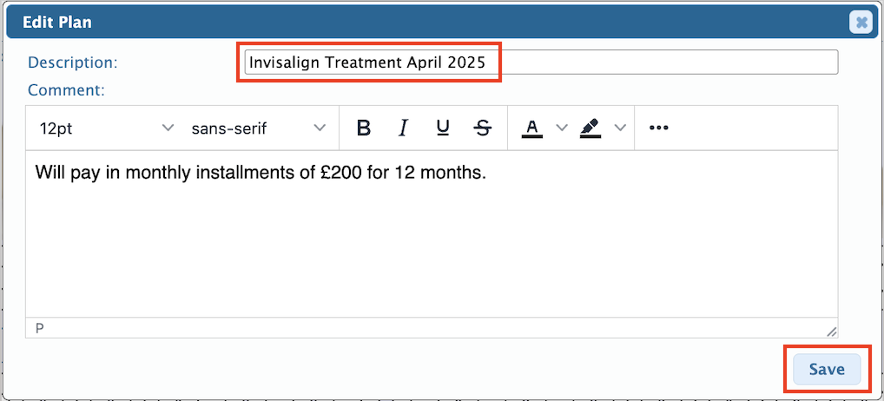The height and width of the screenshot is (401, 884).
Task: Apply the background highlight color
Action: [590, 128]
